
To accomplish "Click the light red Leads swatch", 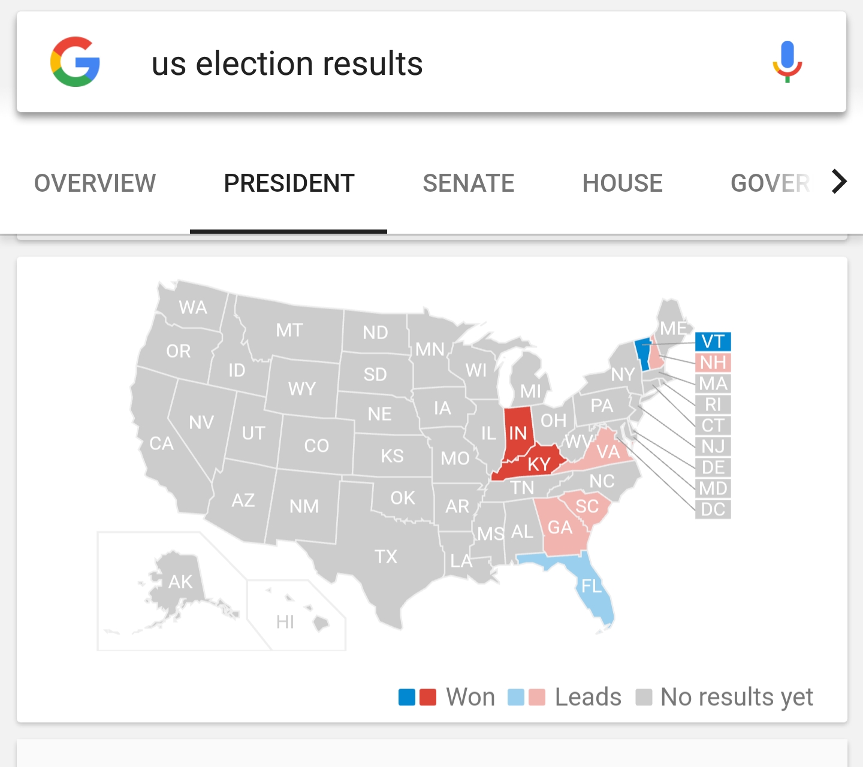I will coord(537,697).
